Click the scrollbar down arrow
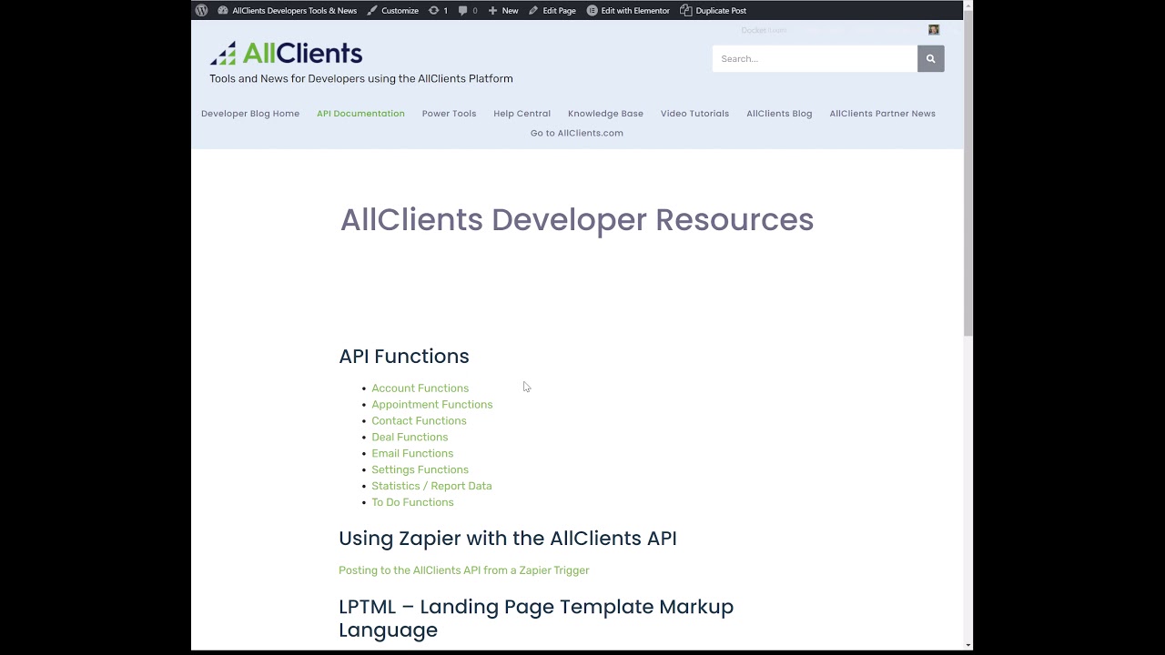 point(968,645)
